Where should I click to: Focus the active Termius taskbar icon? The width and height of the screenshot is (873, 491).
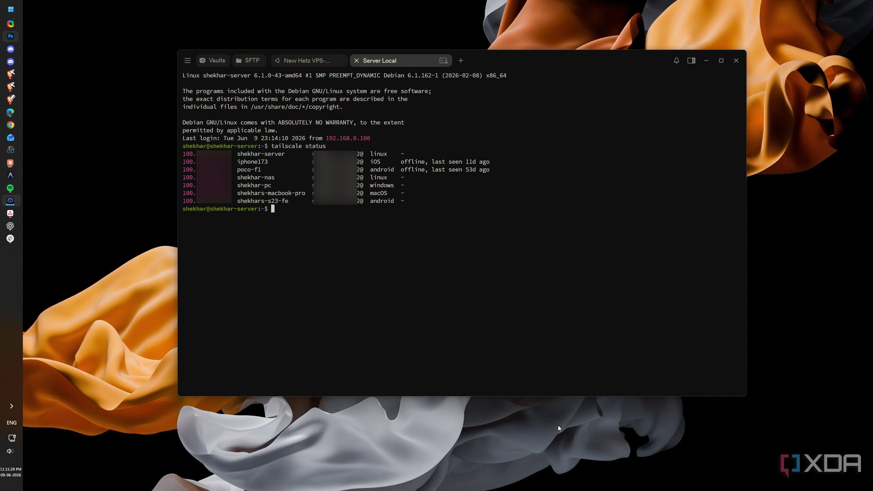click(11, 200)
